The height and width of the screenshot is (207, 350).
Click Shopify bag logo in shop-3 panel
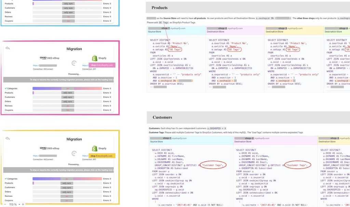click(x=95, y=148)
